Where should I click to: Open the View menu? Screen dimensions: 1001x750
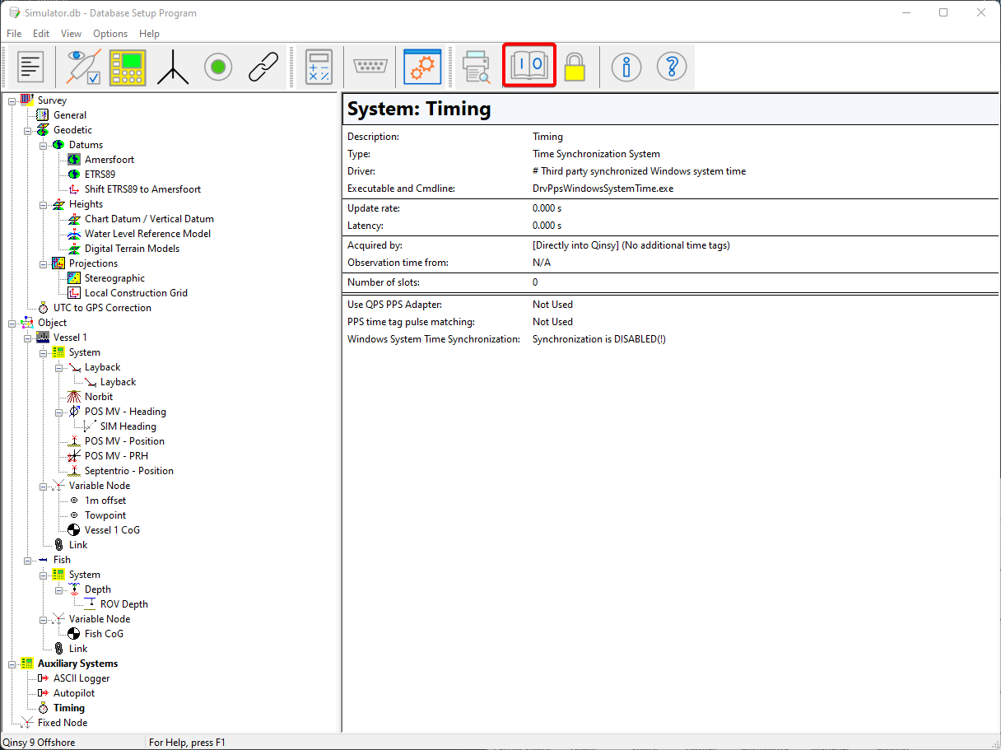tap(71, 34)
